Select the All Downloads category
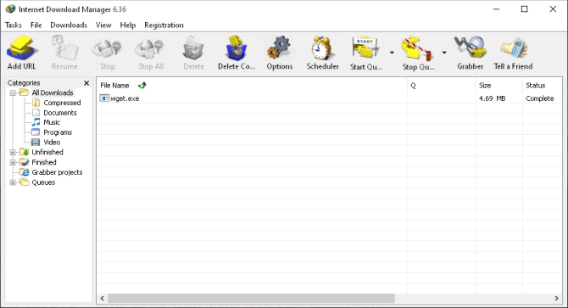Screen dimensions: 568x308 point(53,92)
